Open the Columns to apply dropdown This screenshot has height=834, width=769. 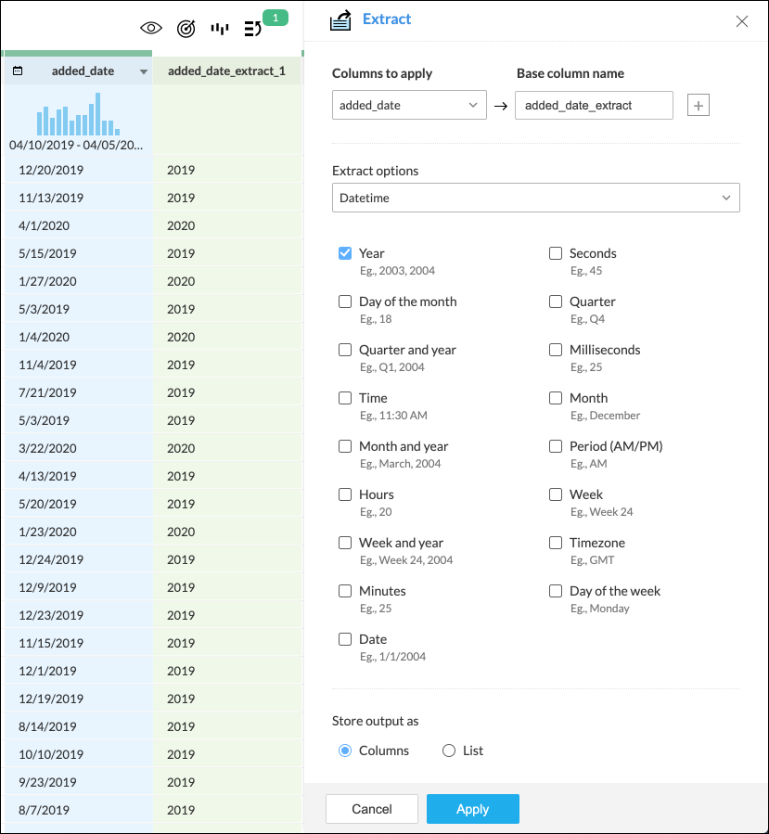click(x=409, y=105)
